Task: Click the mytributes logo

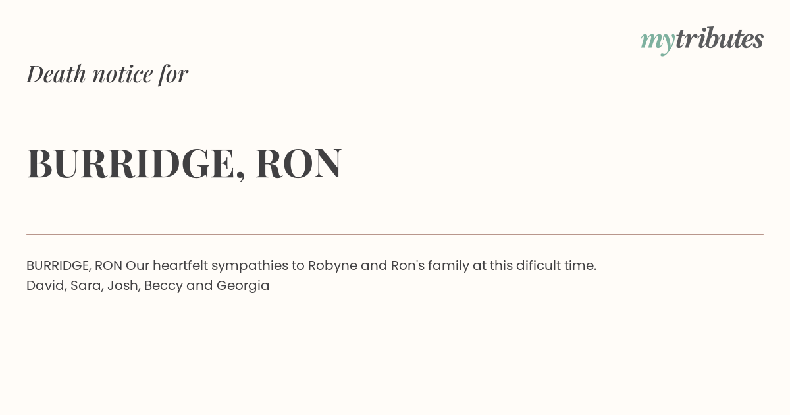Action: point(702,40)
